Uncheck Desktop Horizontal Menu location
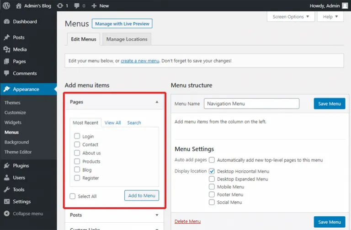 212,171
